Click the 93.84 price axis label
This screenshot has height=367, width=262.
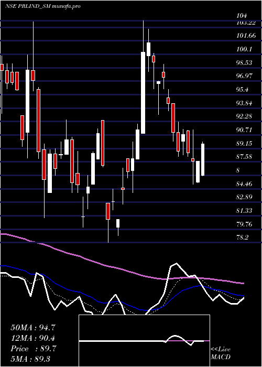[245, 103]
